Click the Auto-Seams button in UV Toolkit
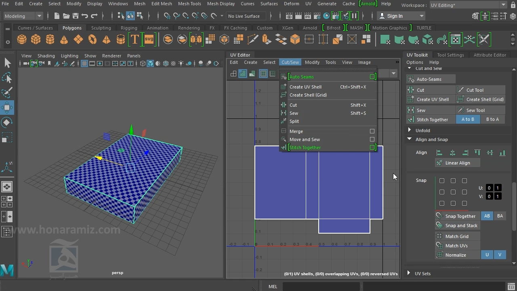 pyautogui.click(x=431, y=79)
